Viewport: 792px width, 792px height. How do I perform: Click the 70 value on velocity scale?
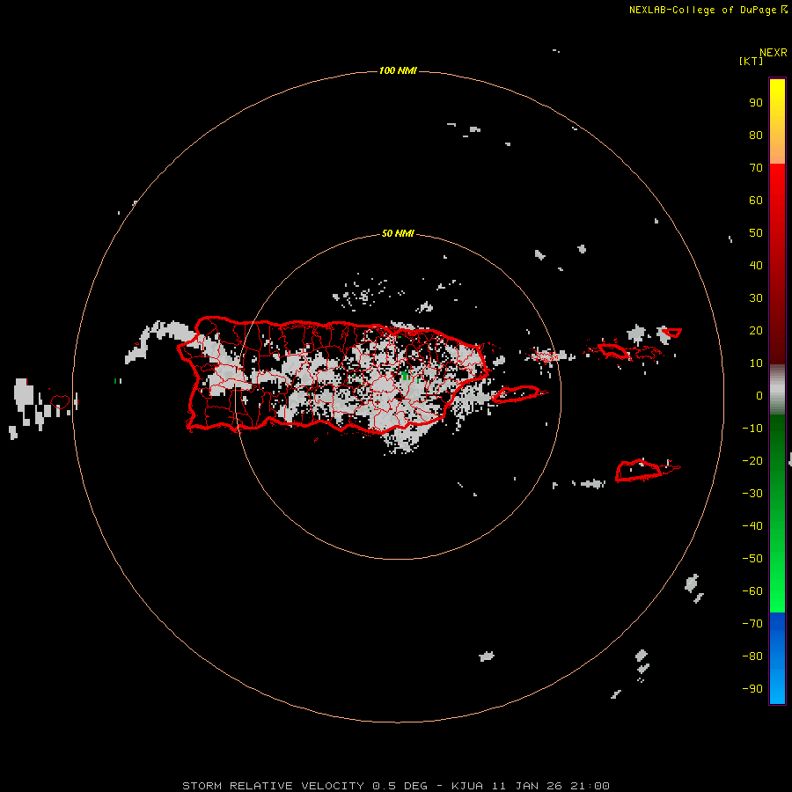click(x=756, y=168)
